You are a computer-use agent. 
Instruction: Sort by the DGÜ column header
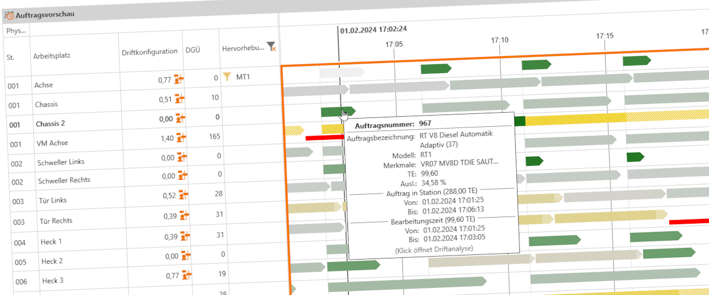pos(192,50)
